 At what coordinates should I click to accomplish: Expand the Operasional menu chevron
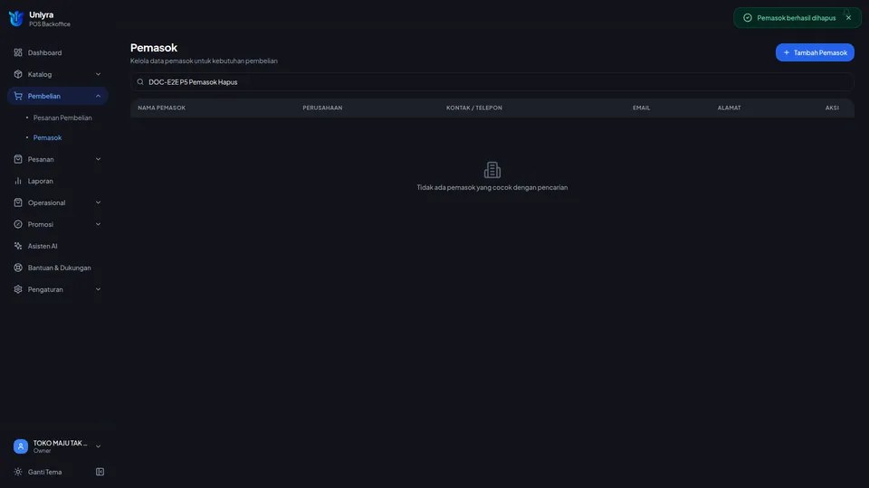(98, 202)
